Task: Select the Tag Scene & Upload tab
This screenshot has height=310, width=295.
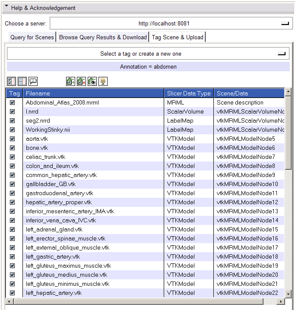Action: (x=178, y=37)
